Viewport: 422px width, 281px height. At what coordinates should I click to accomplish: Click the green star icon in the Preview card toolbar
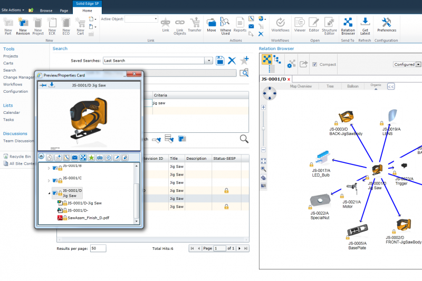point(91,158)
